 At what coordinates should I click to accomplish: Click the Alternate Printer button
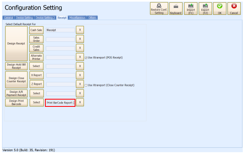36,57
